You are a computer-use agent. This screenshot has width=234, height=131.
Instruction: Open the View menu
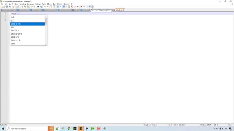click(16, 4)
